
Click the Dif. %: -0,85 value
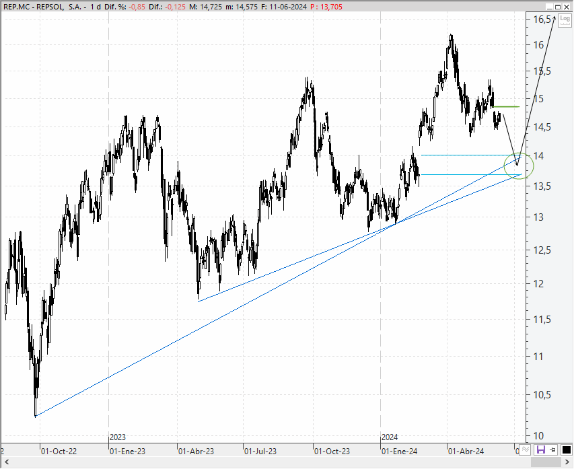pos(125,7)
